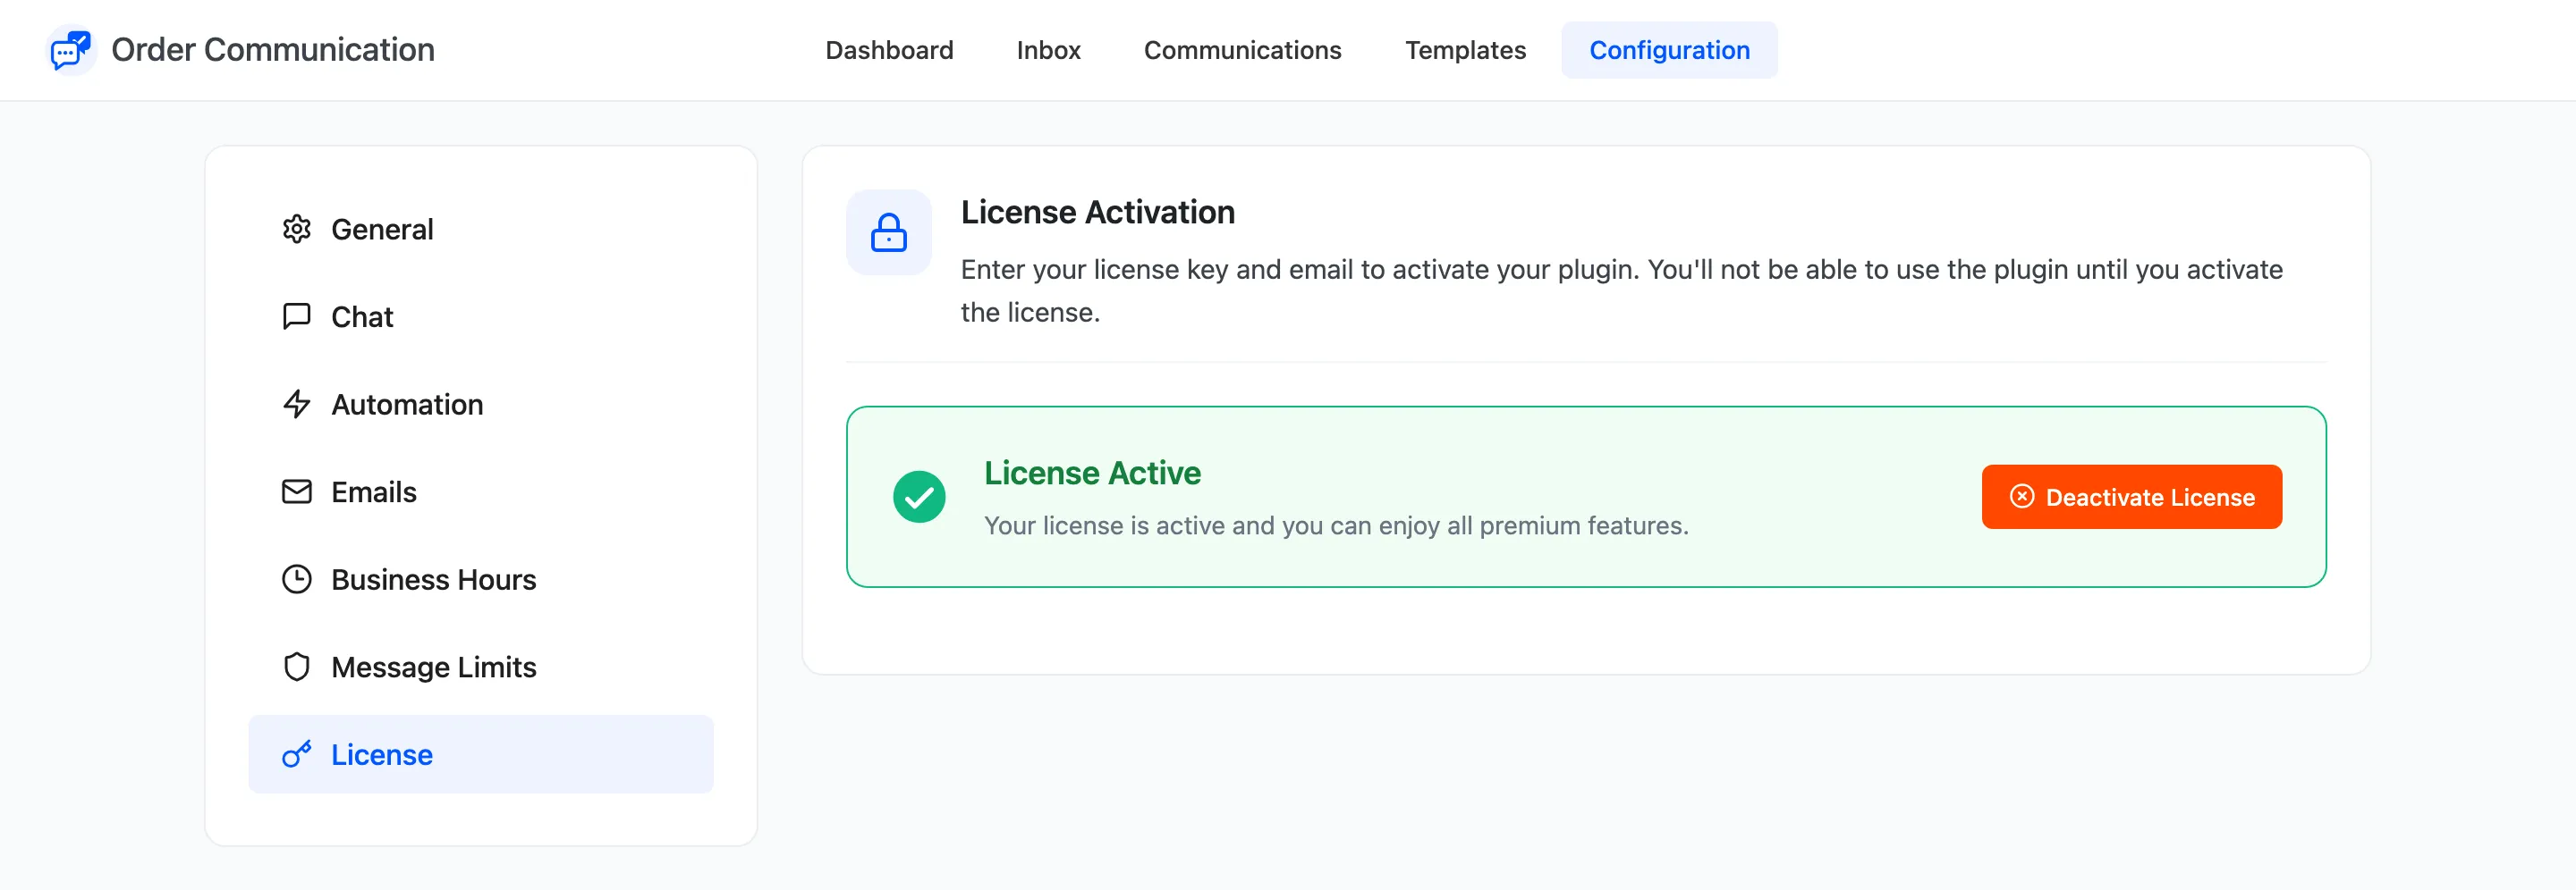Select Business Hours in the sidebar
2576x890 pixels.
pyautogui.click(x=481, y=579)
